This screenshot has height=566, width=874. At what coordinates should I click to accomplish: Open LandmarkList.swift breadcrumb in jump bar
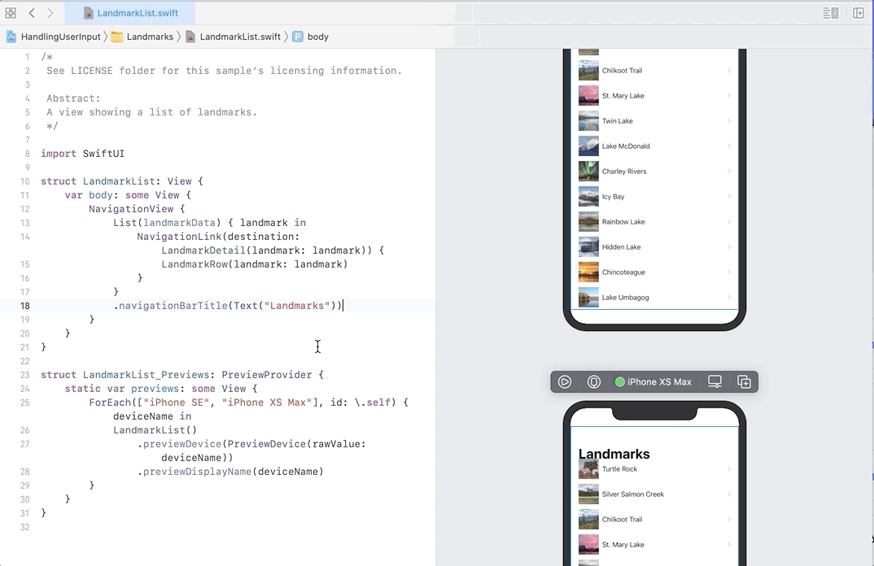click(x=233, y=37)
